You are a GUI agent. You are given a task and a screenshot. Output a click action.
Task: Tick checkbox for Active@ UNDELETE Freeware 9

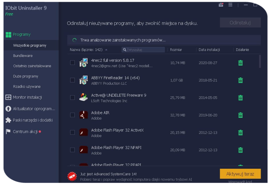click(72, 98)
